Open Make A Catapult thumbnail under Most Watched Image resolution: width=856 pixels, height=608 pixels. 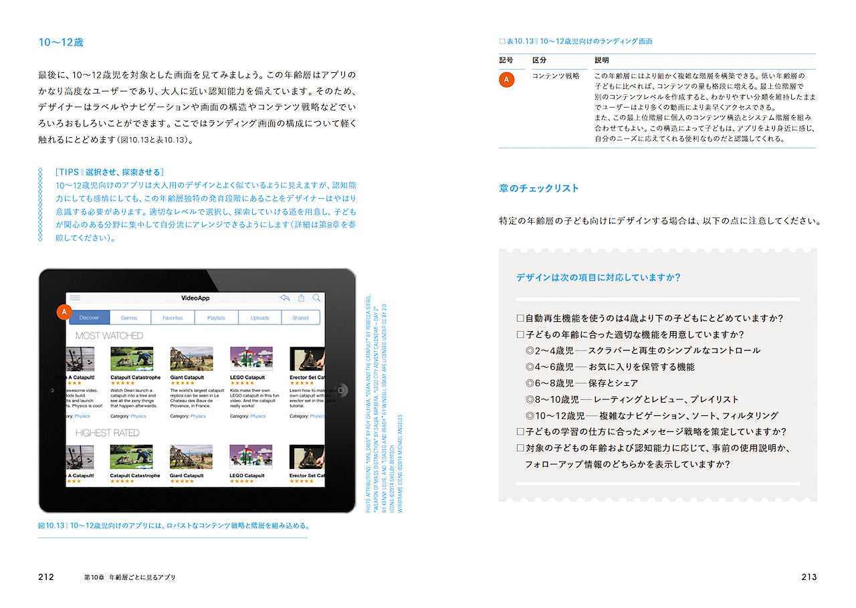pyautogui.click(x=80, y=359)
